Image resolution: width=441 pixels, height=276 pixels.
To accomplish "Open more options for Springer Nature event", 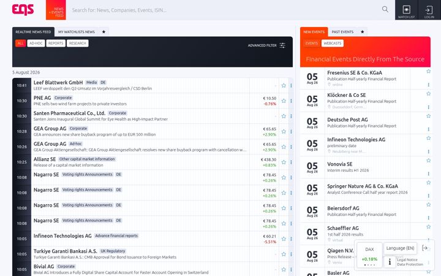I will click(428, 196).
